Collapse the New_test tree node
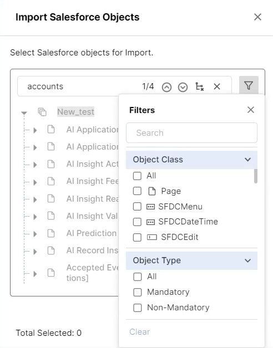Screen dimensions: 273x348 point(24,113)
